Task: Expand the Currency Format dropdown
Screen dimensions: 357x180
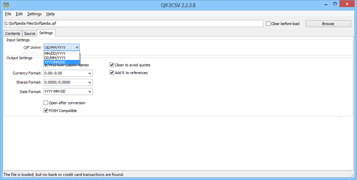Action: [90, 73]
